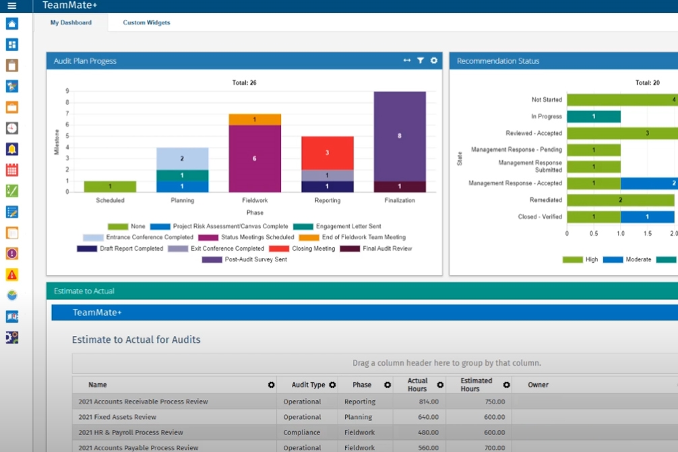The height and width of the screenshot is (452, 678).
Task: Open the clock timesheet sidebar icon
Action: 11,128
